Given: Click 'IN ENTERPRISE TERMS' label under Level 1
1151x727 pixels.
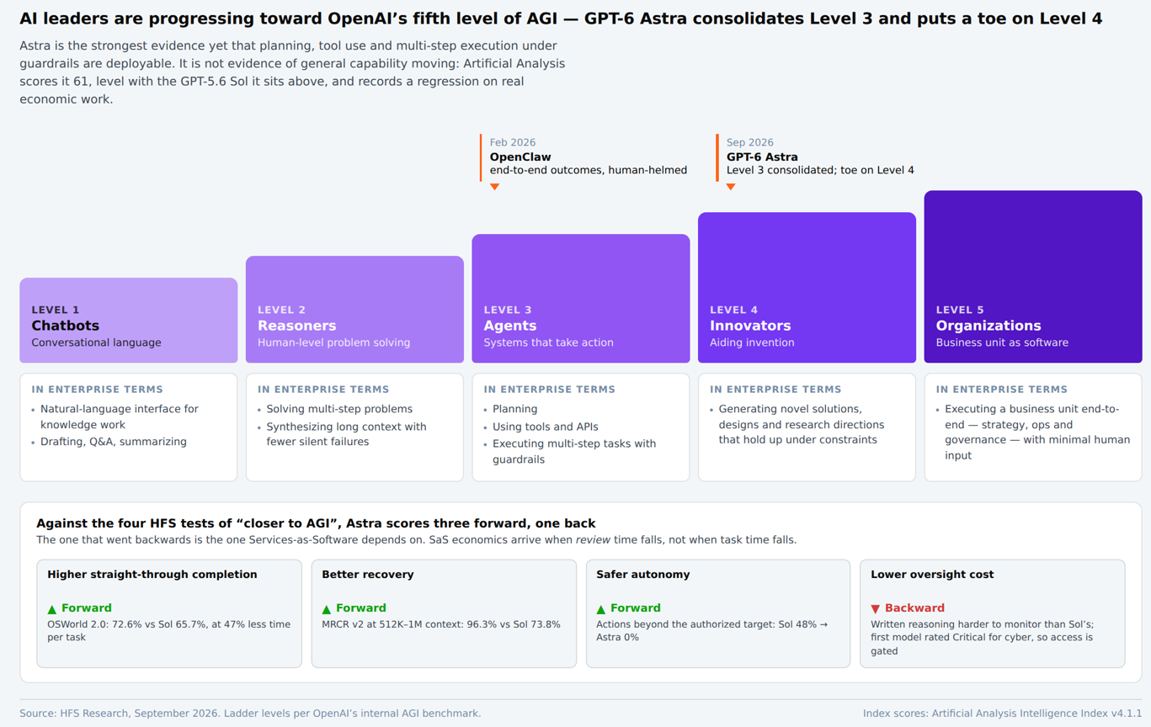Looking at the screenshot, I should [98, 390].
